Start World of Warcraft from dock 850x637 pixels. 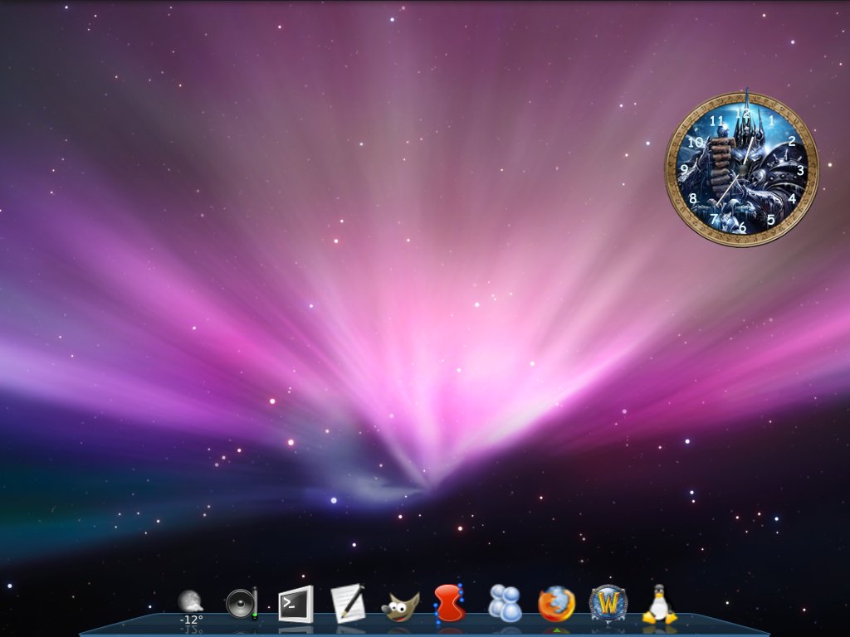click(x=608, y=603)
